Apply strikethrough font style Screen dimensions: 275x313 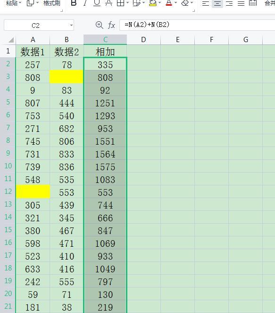[x=108, y=3]
